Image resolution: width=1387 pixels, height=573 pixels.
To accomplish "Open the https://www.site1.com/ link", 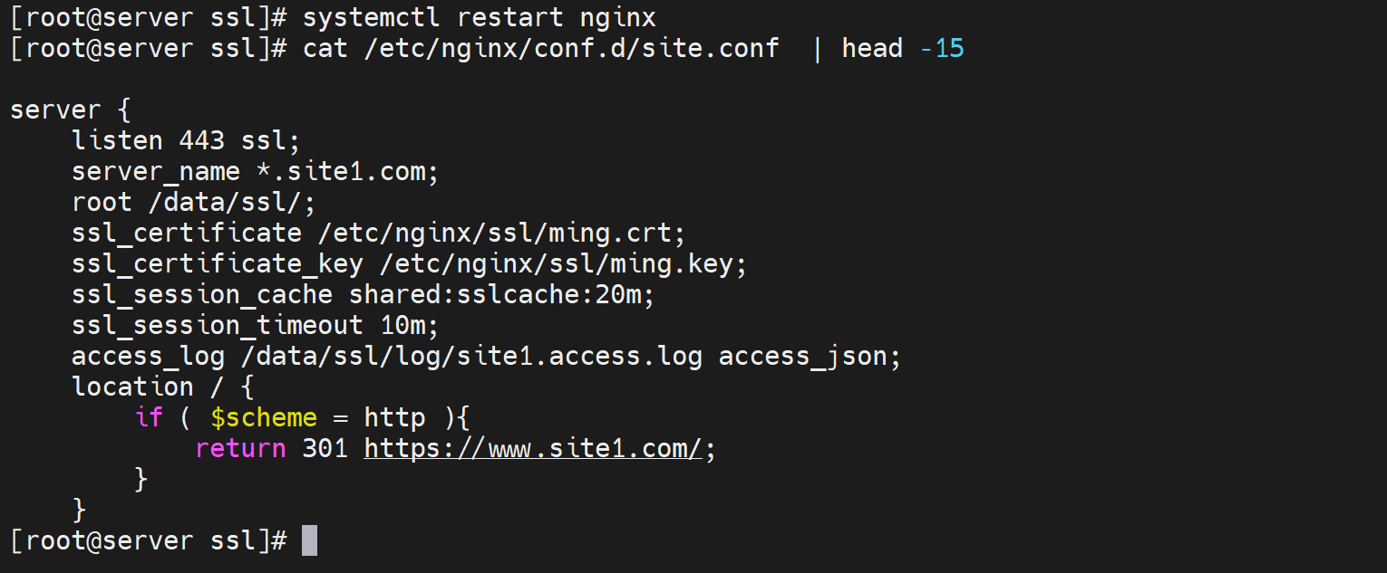I will tap(533, 448).
